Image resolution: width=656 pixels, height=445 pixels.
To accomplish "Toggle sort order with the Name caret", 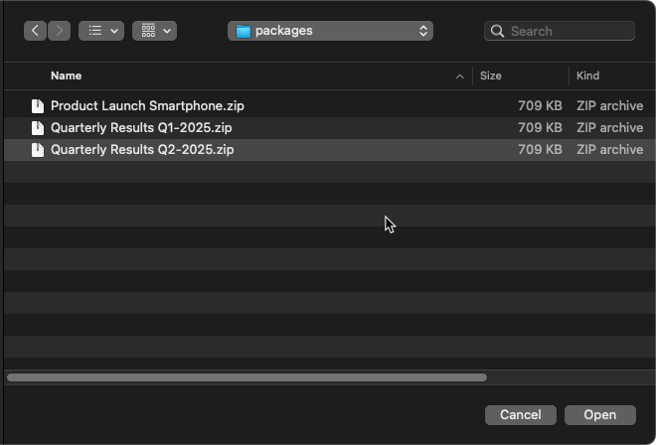I will (460, 76).
